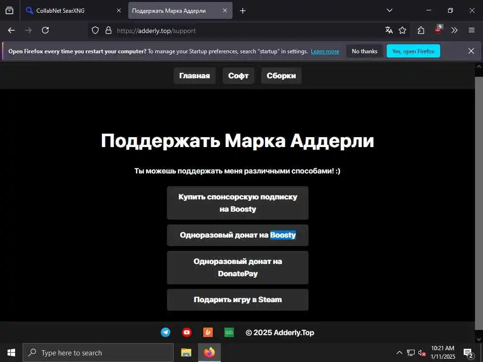
Task: Open the Сборки section
Action: click(x=281, y=76)
